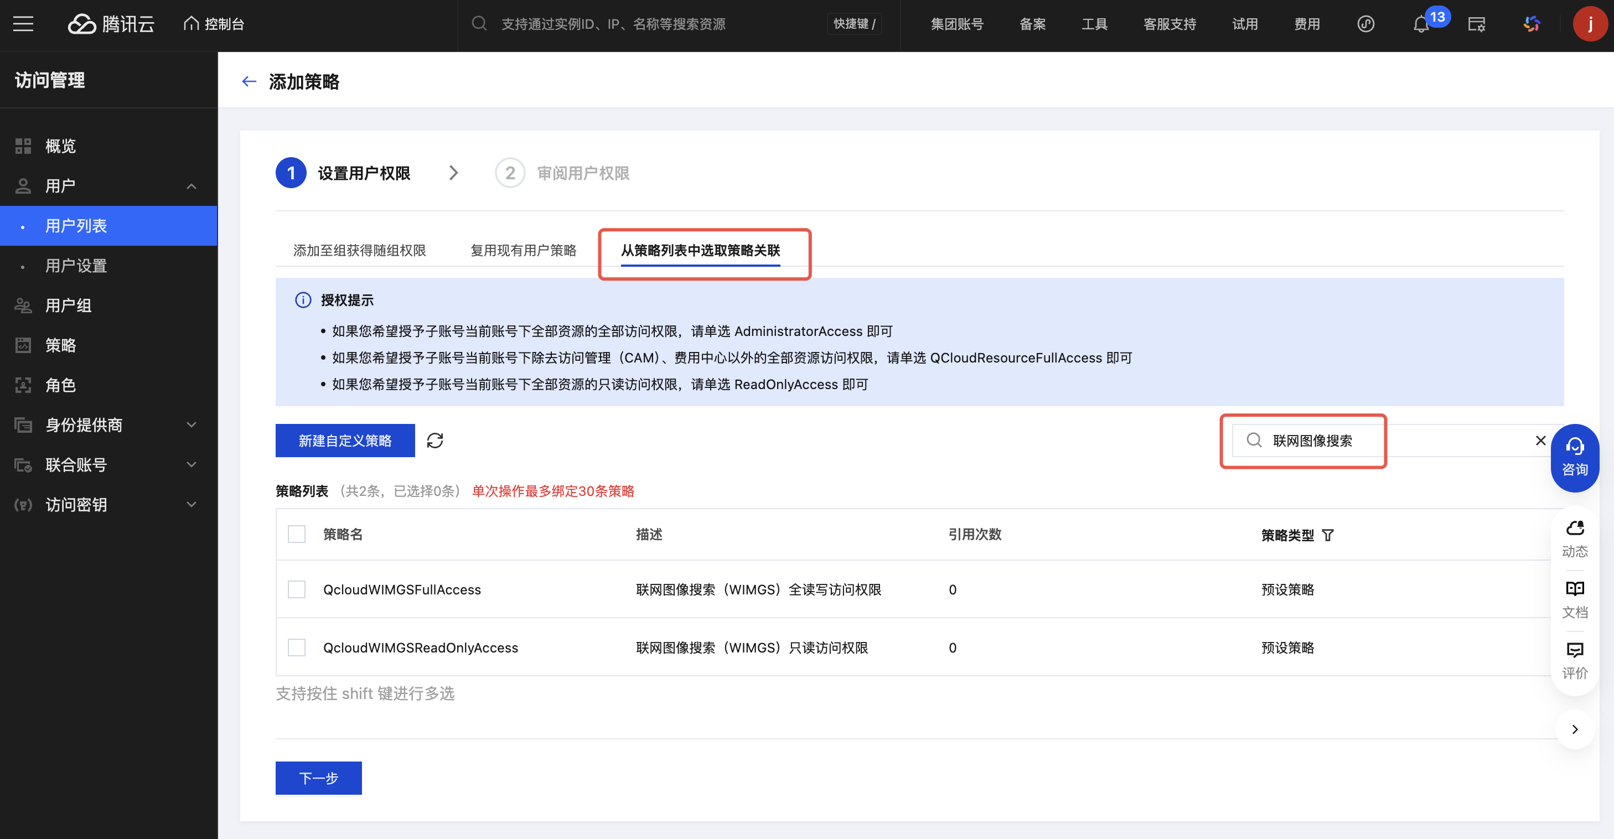Click the 下一步 button
The height and width of the screenshot is (839, 1614).
pyautogui.click(x=318, y=778)
